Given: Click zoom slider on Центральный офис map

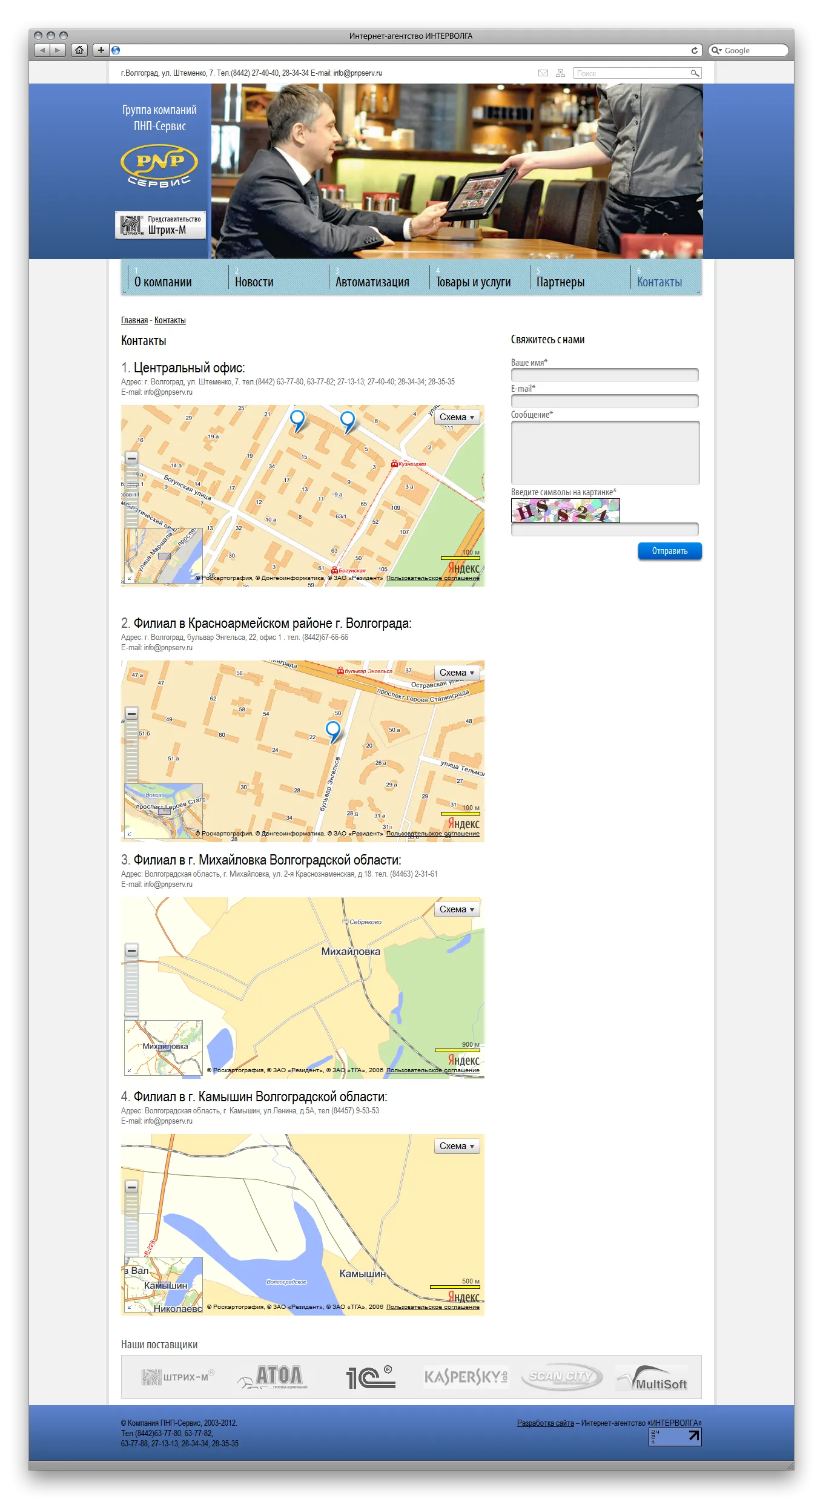Looking at the screenshot, I should pyautogui.click(x=131, y=498).
